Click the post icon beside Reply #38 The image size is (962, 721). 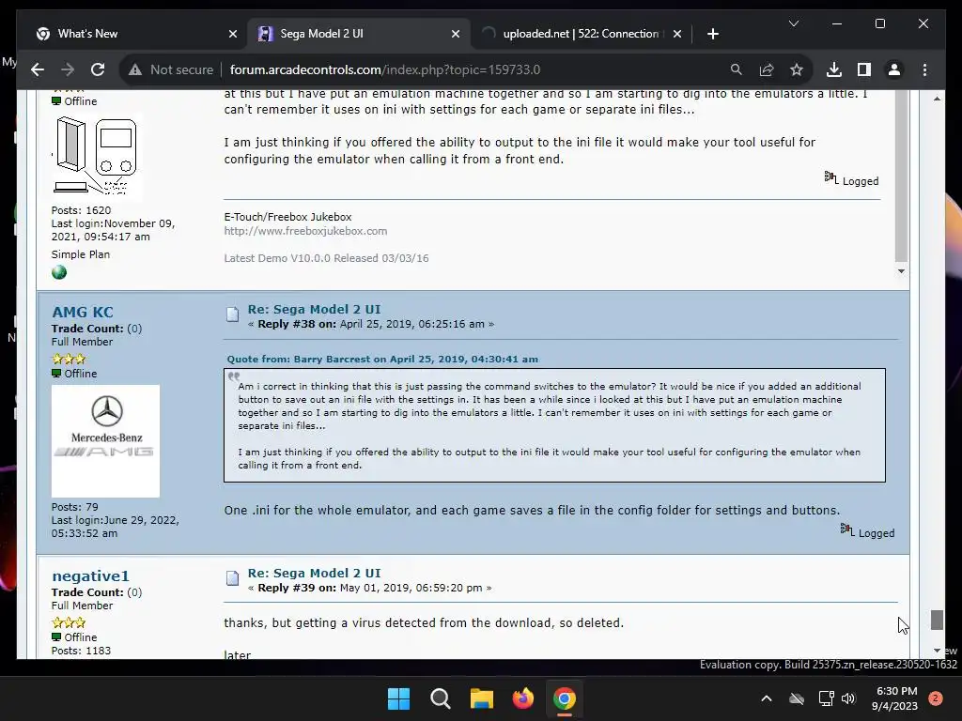[233, 314]
